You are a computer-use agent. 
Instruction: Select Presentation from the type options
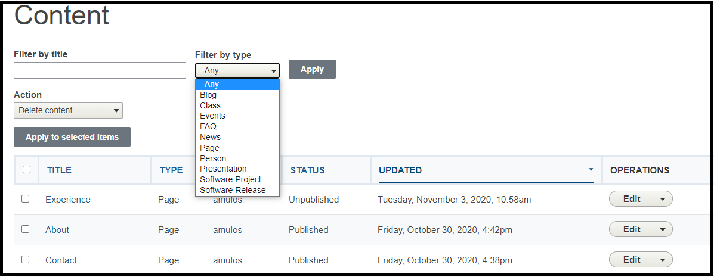[x=223, y=169]
